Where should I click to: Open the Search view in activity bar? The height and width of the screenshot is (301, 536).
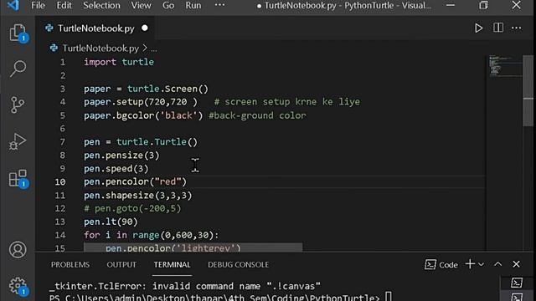click(x=18, y=69)
